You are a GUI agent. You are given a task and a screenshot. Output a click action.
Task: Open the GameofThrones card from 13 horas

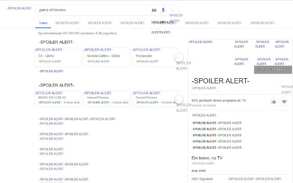pyautogui.click(x=155, y=99)
